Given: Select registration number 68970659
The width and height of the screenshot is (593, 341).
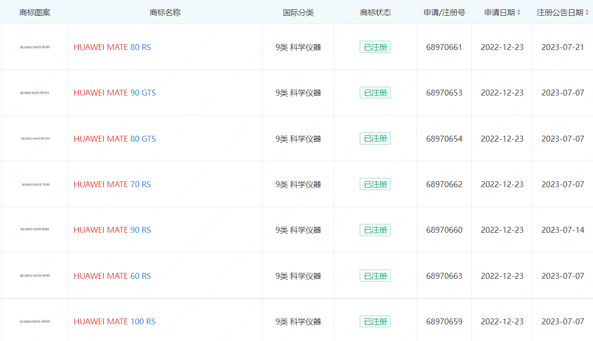Looking at the screenshot, I should click(x=444, y=321).
